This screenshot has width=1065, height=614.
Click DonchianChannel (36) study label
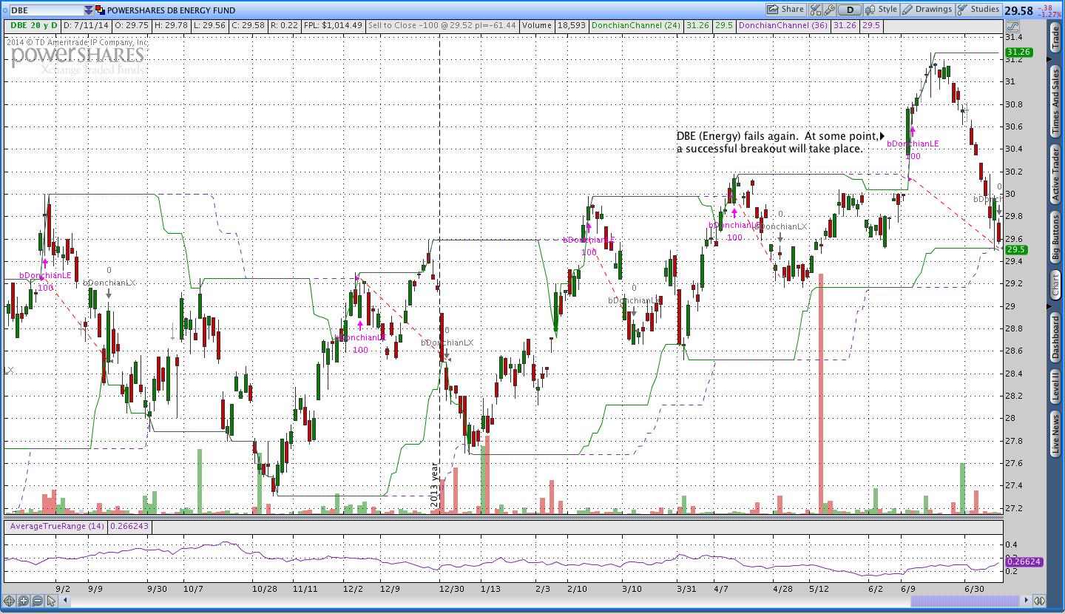tap(784, 25)
